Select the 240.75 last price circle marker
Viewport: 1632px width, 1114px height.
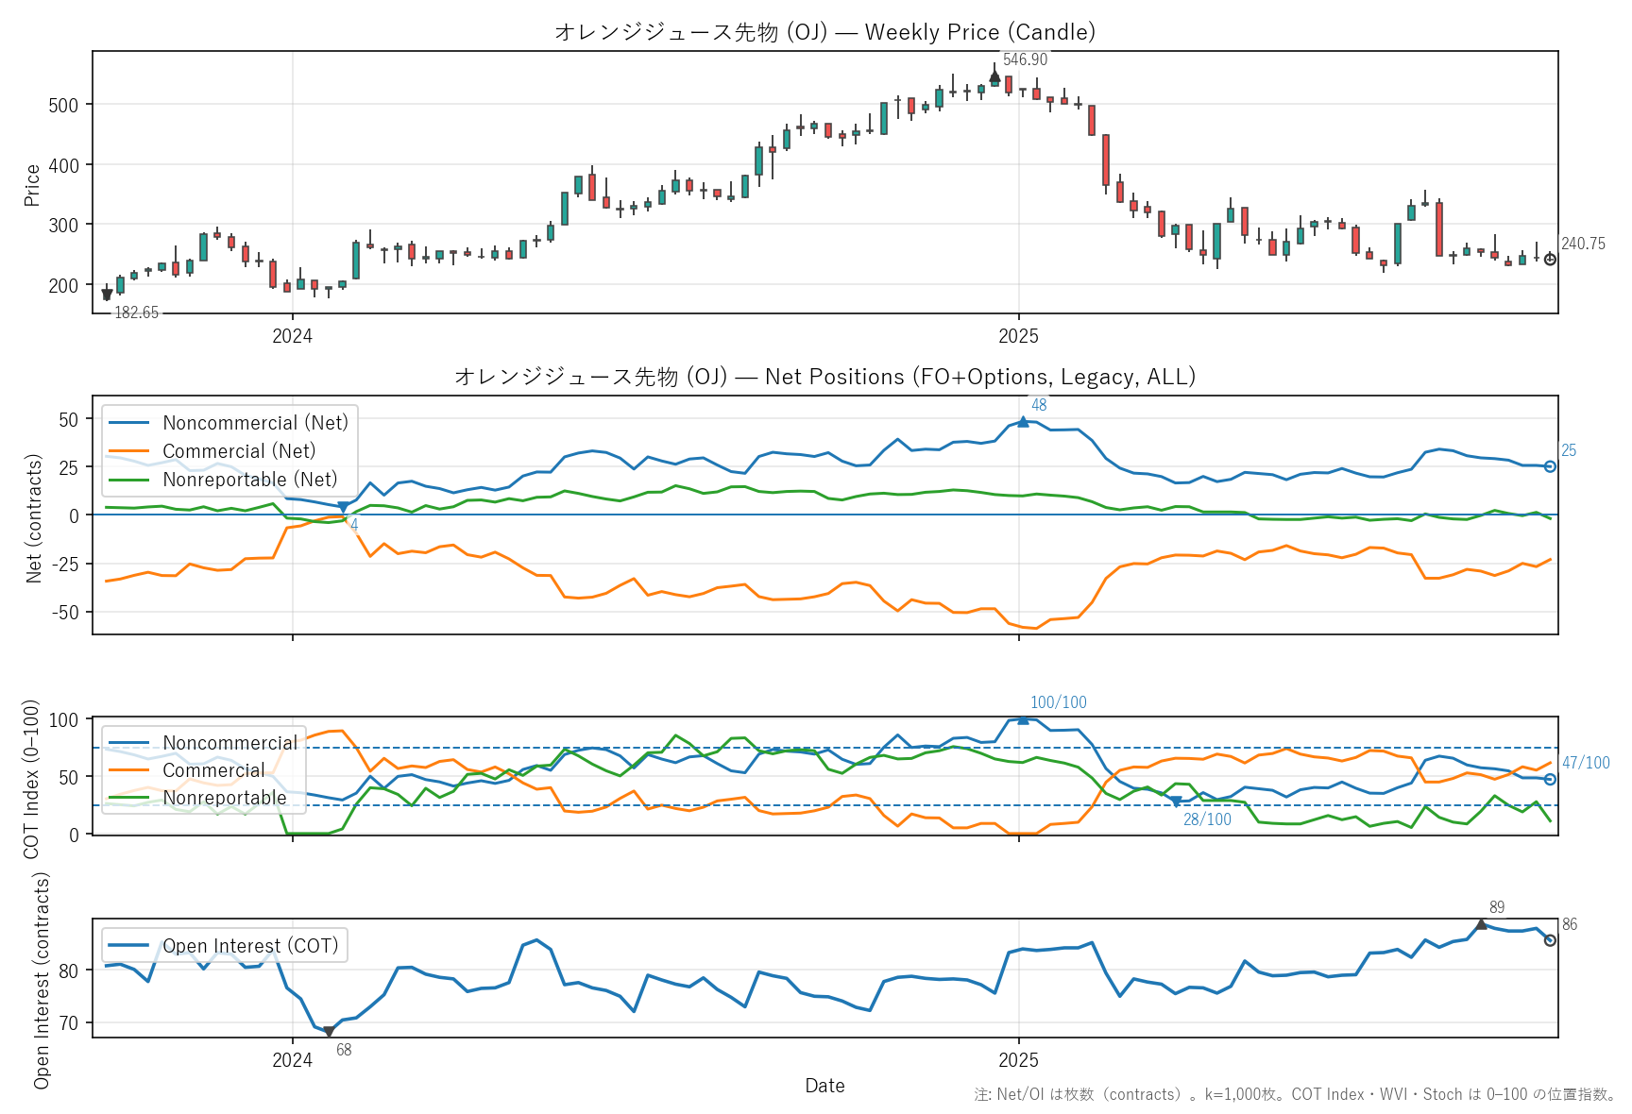point(1550,260)
